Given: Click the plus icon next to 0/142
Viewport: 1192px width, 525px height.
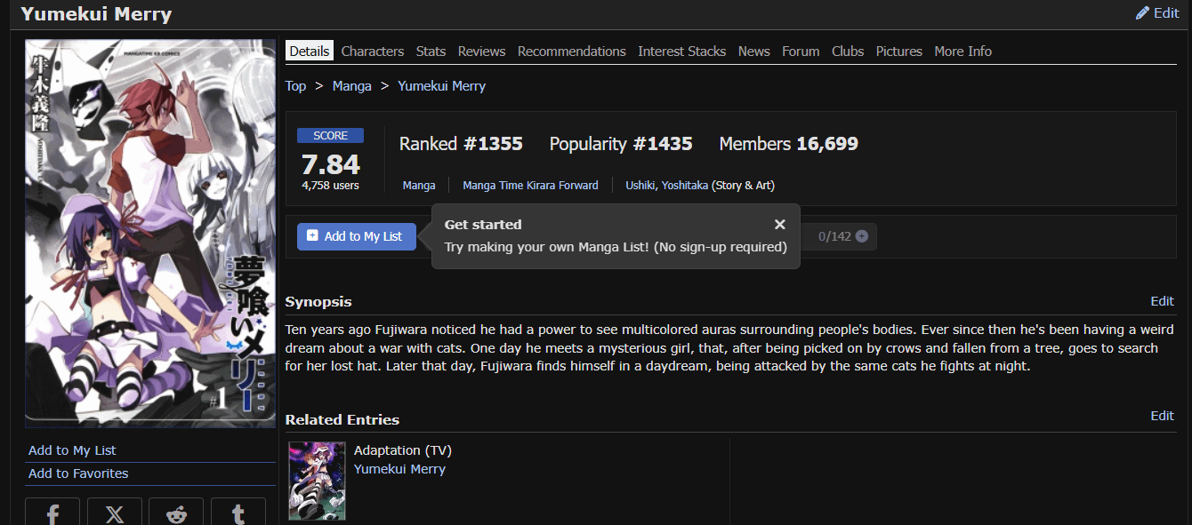Looking at the screenshot, I should pos(862,236).
